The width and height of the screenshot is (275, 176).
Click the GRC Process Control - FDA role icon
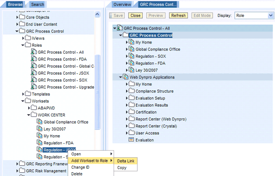pos(33,59)
